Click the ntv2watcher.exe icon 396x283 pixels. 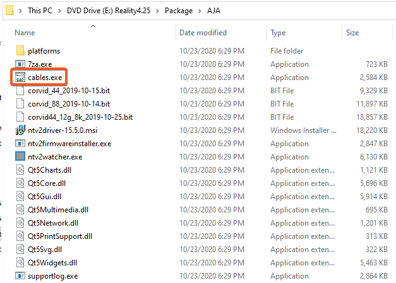(20, 157)
